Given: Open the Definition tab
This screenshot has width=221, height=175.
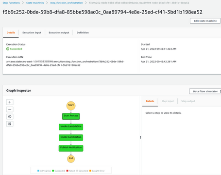Looking at the screenshot, I should pyautogui.click(x=83, y=32).
